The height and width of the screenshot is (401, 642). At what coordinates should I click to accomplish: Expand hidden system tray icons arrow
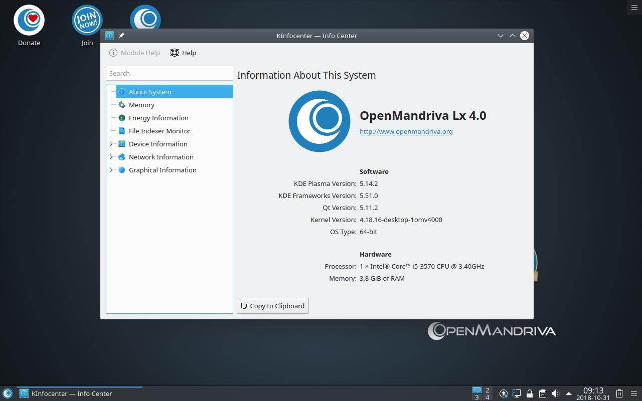pyautogui.click(x=568, y=393)
